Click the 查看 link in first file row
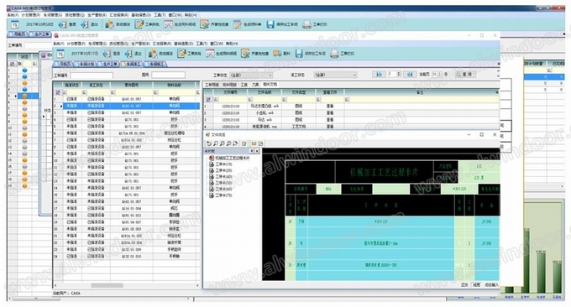 point(329,107)
